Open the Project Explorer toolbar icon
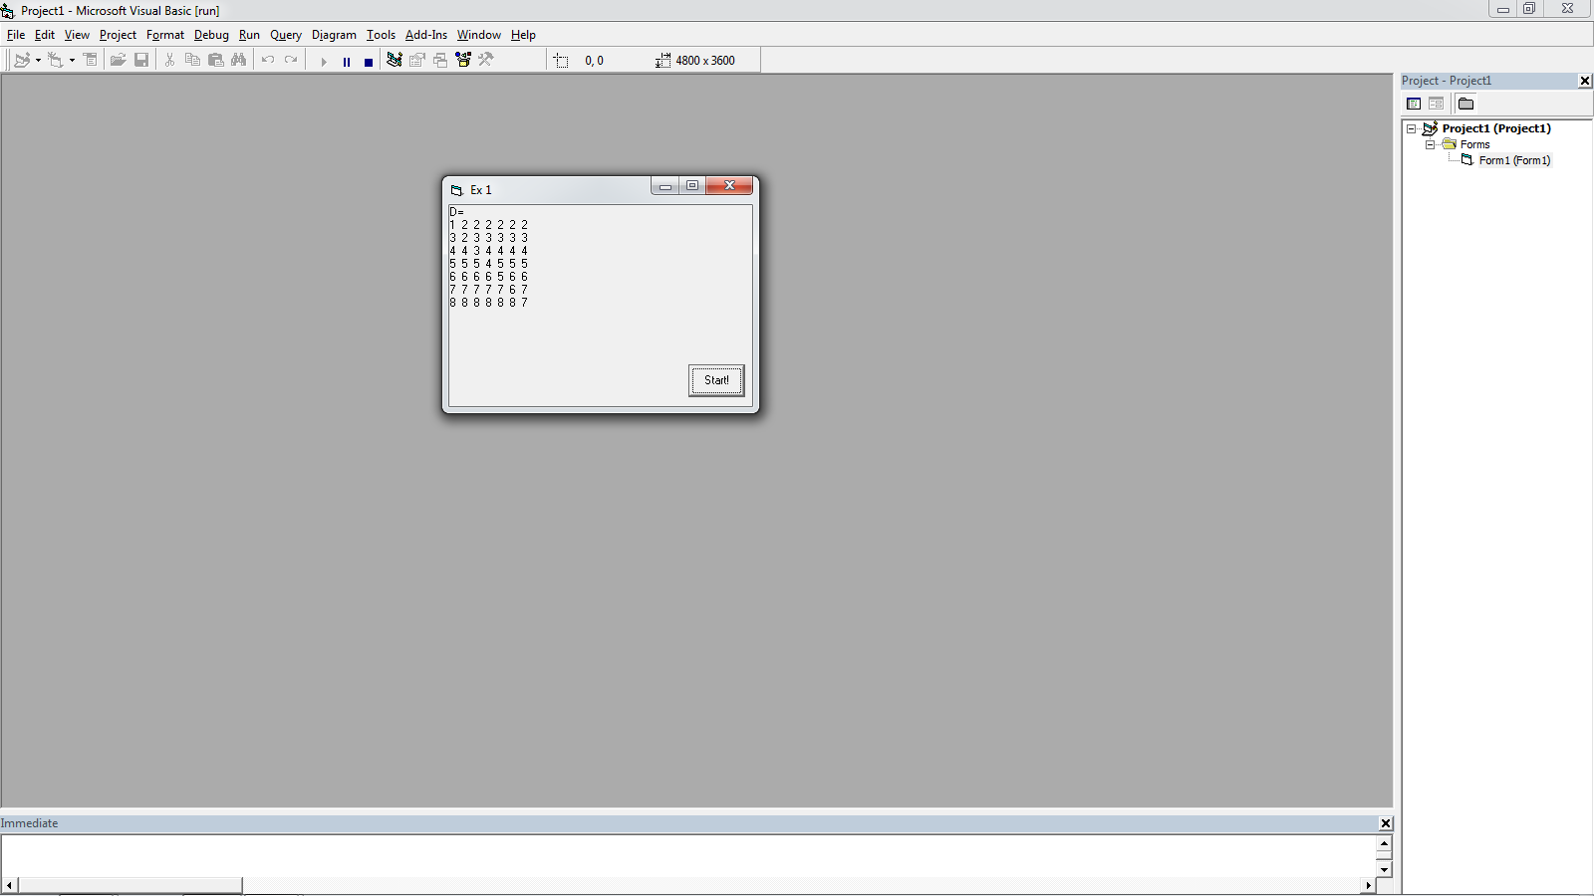1594x896 pixels. pos(395,61)
